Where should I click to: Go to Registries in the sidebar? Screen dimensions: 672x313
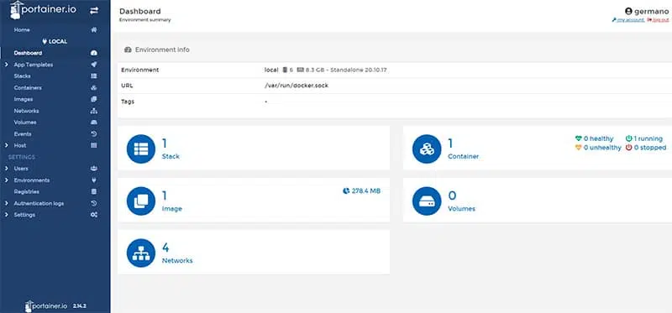pyautogui.click(x=27, y=192)
